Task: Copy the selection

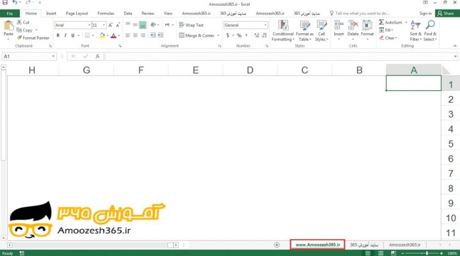Action: [25, 30]
